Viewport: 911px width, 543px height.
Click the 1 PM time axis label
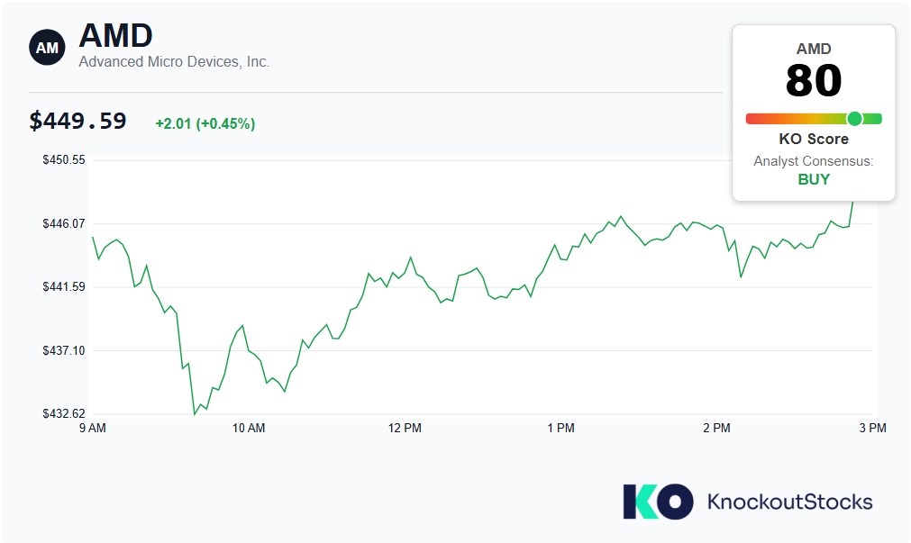click(560, 428)
